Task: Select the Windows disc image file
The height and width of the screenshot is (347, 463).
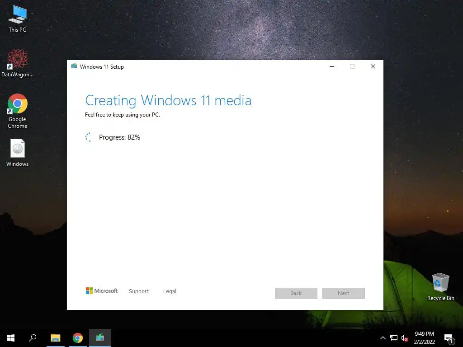Action: [x=18, y=153]
